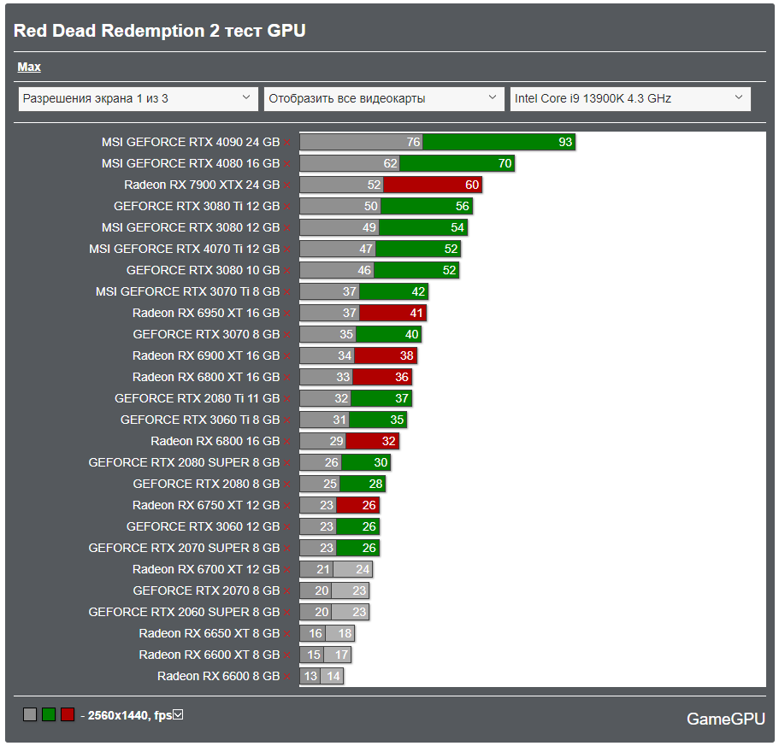779x746 pixels.
Task: Click the RX 6950 XT value 41
Action: tap(416, 314)
